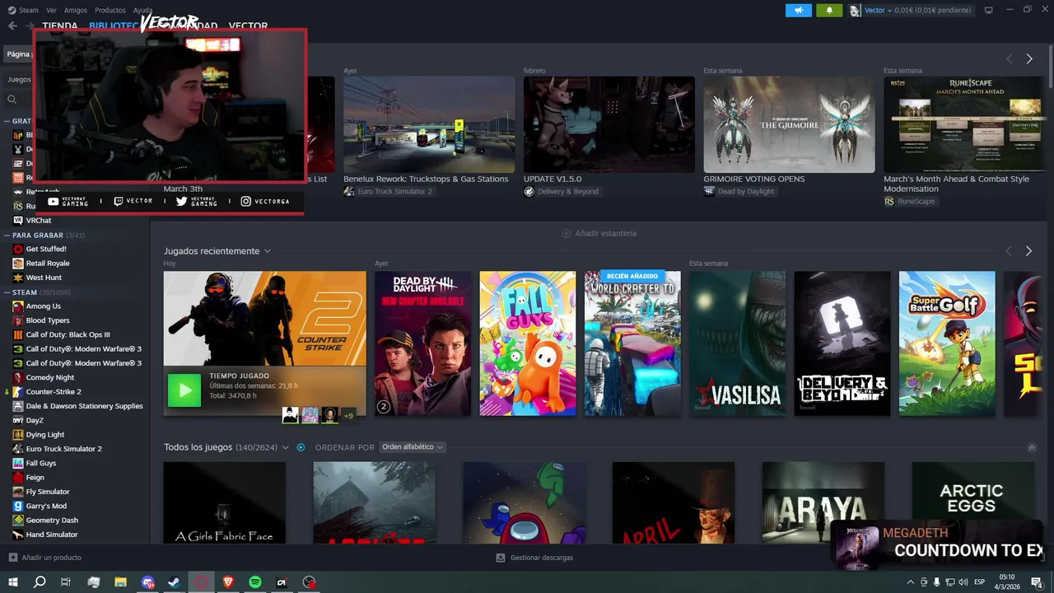1054x593 pixels.
Task: Click Añadir estantería
Action: pyautogui.click(x=599, y=233)
